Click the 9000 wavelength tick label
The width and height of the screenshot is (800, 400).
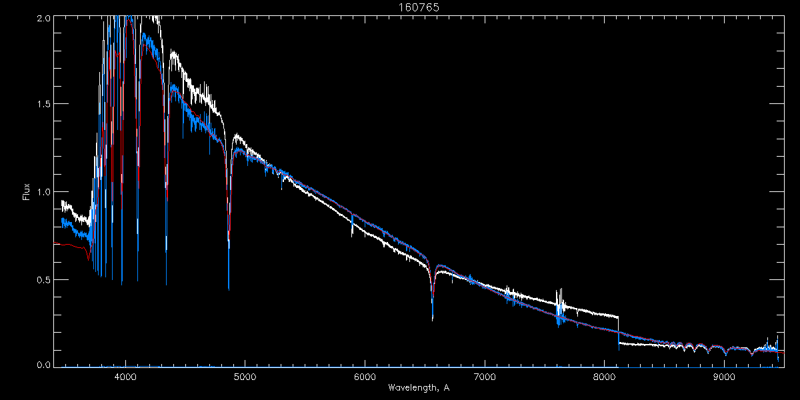tap(724, 376)
